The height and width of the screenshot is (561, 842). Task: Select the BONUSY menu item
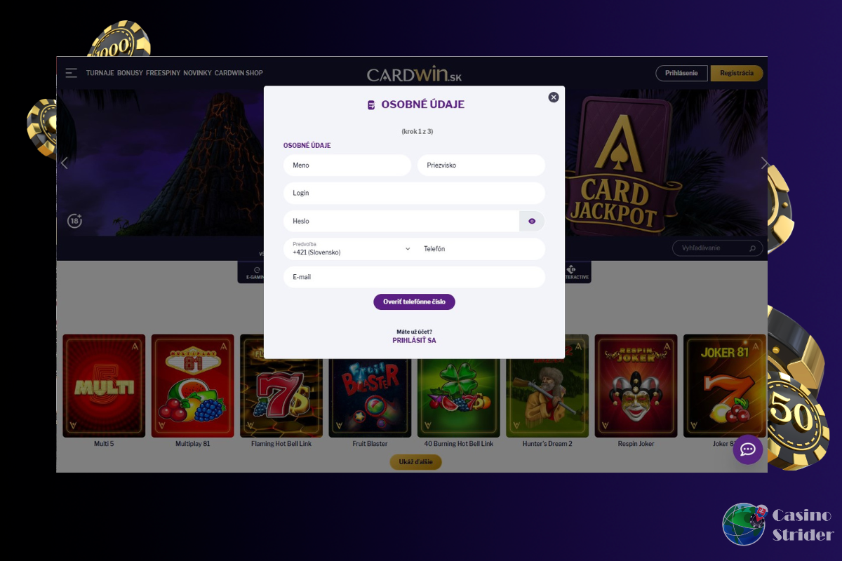pos(130,73)
